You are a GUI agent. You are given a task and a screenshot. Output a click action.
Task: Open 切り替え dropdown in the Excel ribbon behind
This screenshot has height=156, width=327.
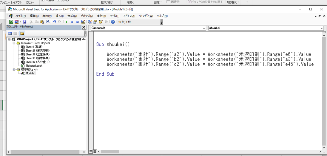pyautogui.click(x=233, y=2)
